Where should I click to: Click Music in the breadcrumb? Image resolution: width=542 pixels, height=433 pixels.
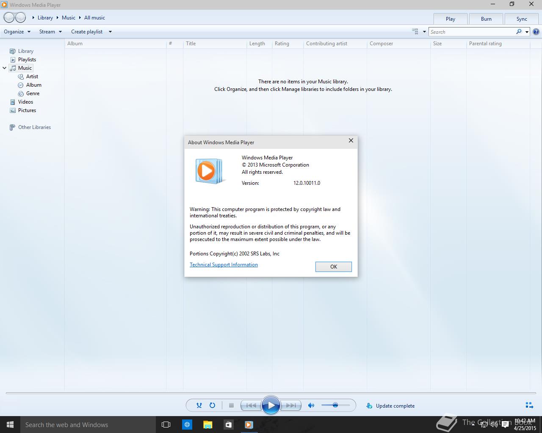pos(69,18)
